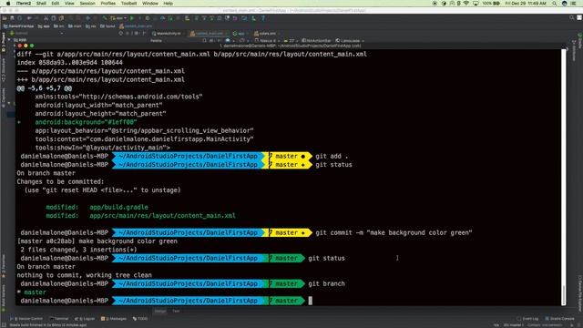This screenshot has height=328, width=583.
Task: Click the cursor block at the terminal prompt
Action: [x=311, y=301]
